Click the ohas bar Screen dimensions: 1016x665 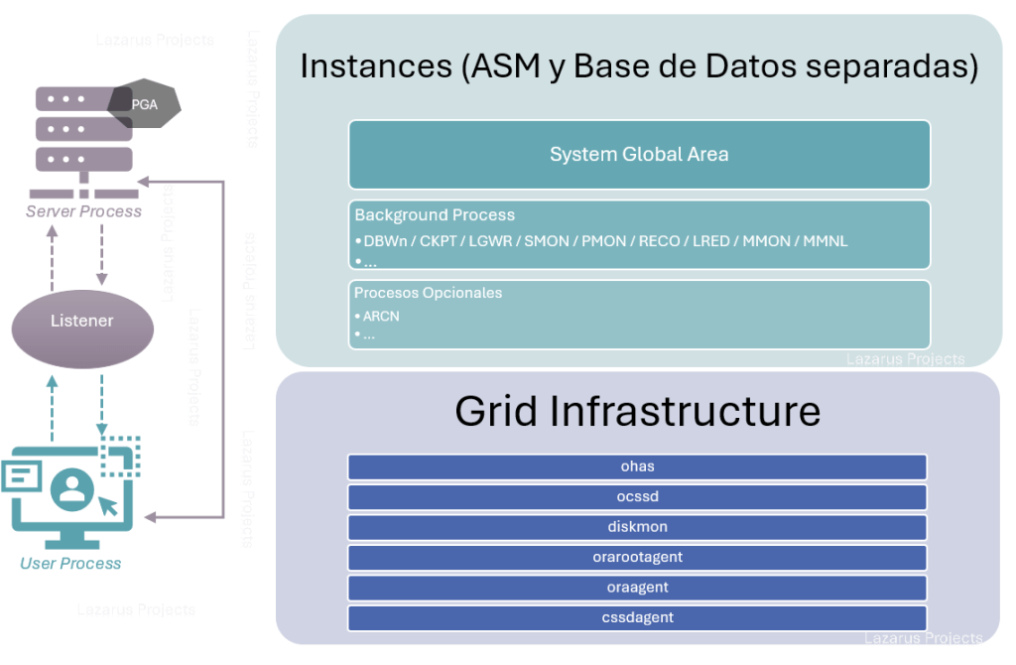[637, 466]
